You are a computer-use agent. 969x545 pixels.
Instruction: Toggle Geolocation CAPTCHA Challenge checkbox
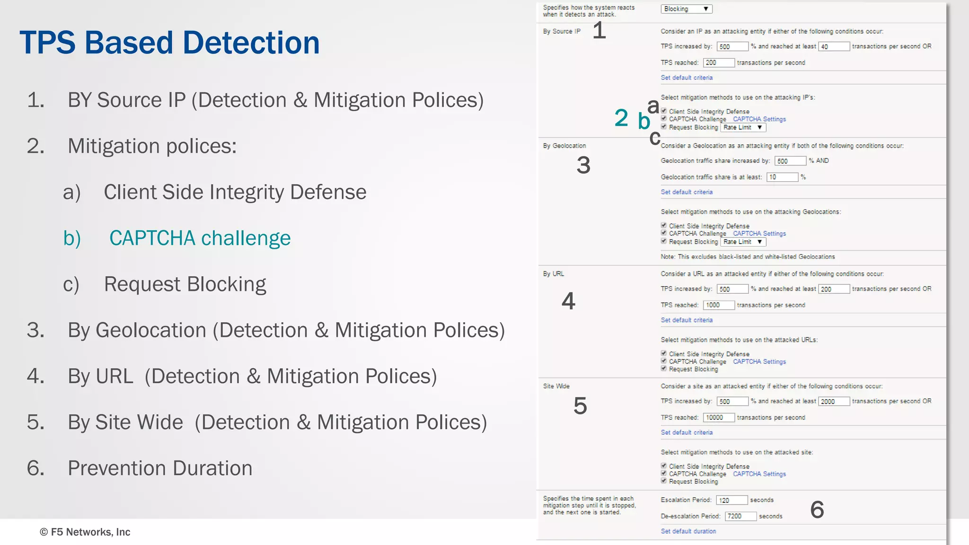664,233
